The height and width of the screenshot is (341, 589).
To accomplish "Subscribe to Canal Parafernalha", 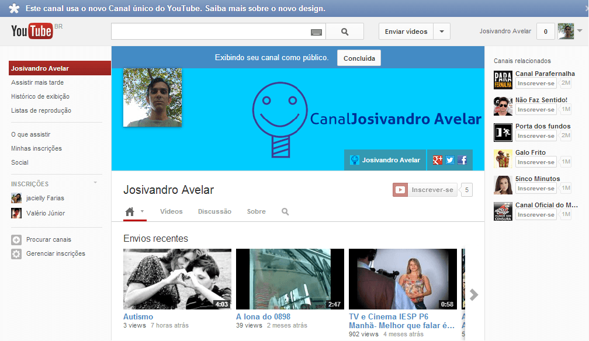I will (x=536, y=83).
